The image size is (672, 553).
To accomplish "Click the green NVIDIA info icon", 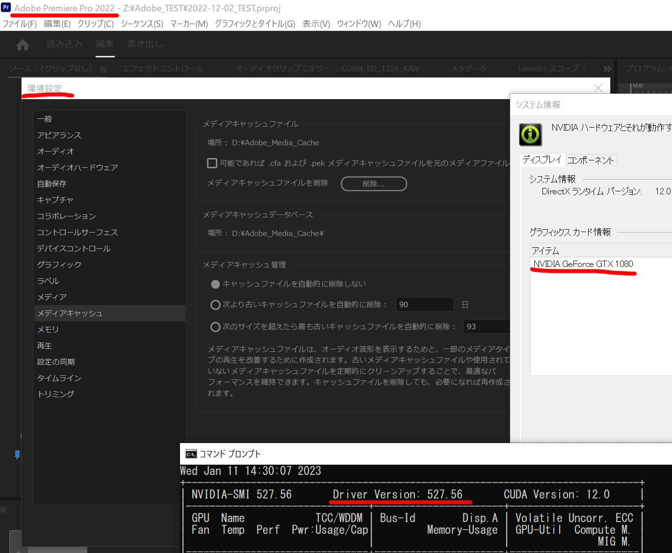I will point(530,134).
